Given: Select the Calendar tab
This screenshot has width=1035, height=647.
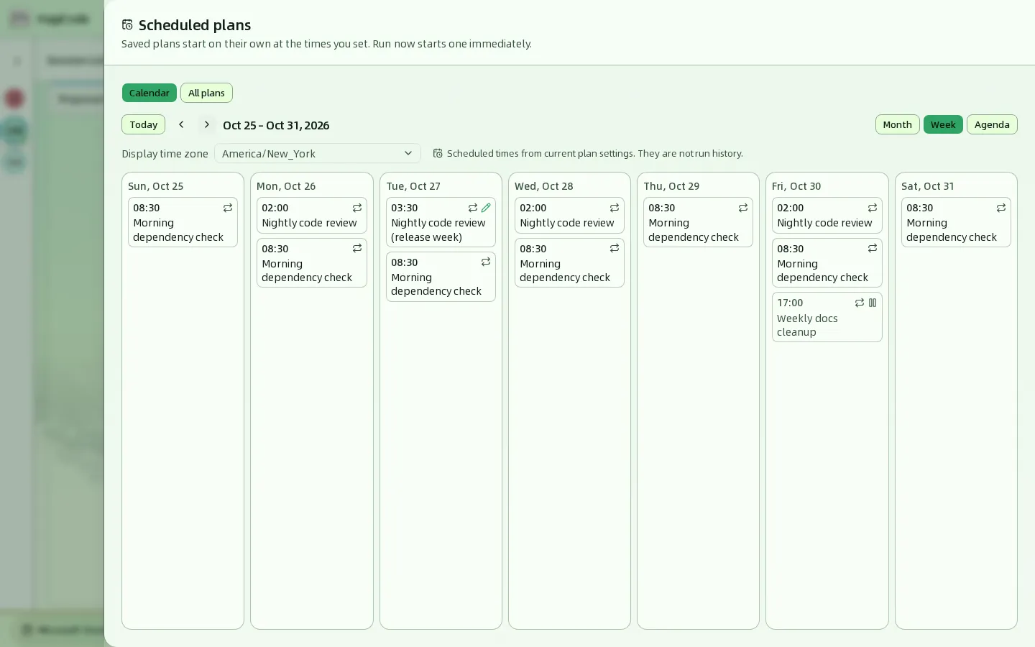Looking at the screenshot, I should pyautogui.click(x=149, y=93).
